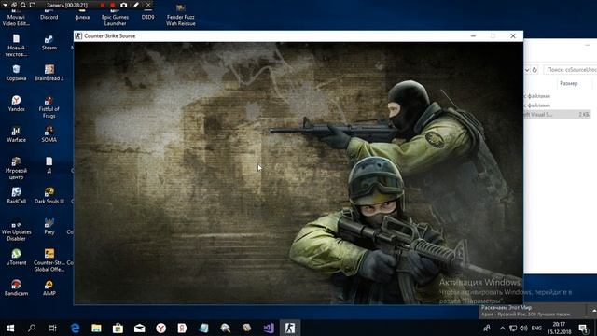Expand the Explorer address history dropdown
The height and width of the screenshot is (336, 597).
527,70
